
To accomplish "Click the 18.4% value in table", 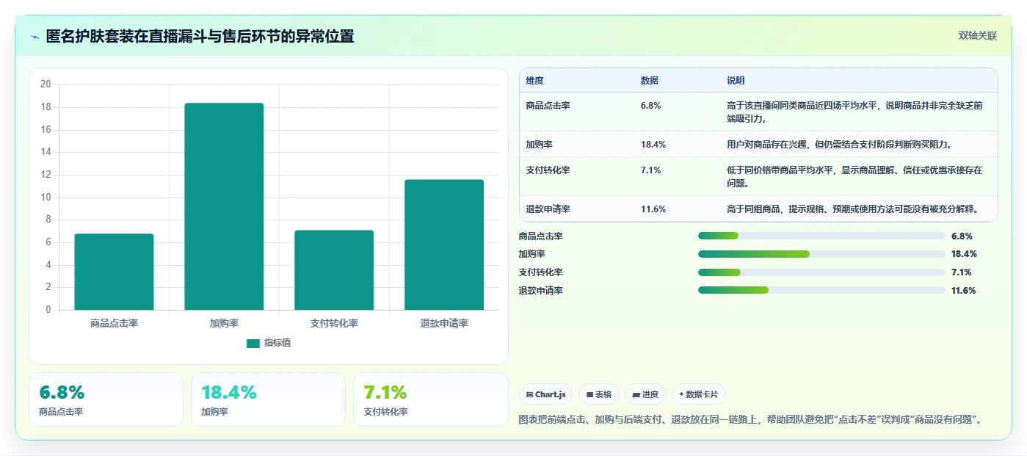I will point(653,145).
